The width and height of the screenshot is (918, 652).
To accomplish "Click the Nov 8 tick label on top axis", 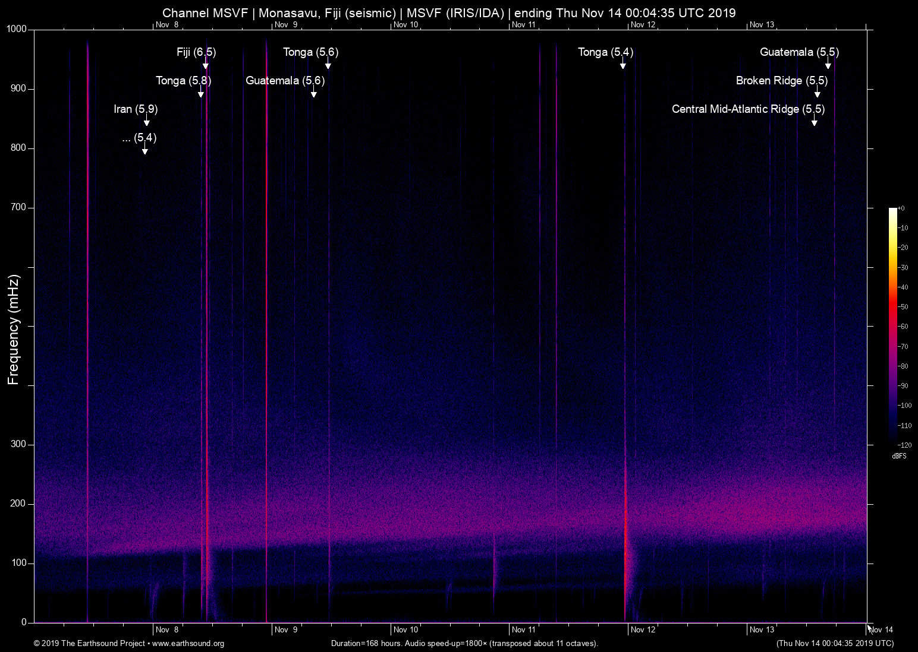I will [x=168, y=25].
